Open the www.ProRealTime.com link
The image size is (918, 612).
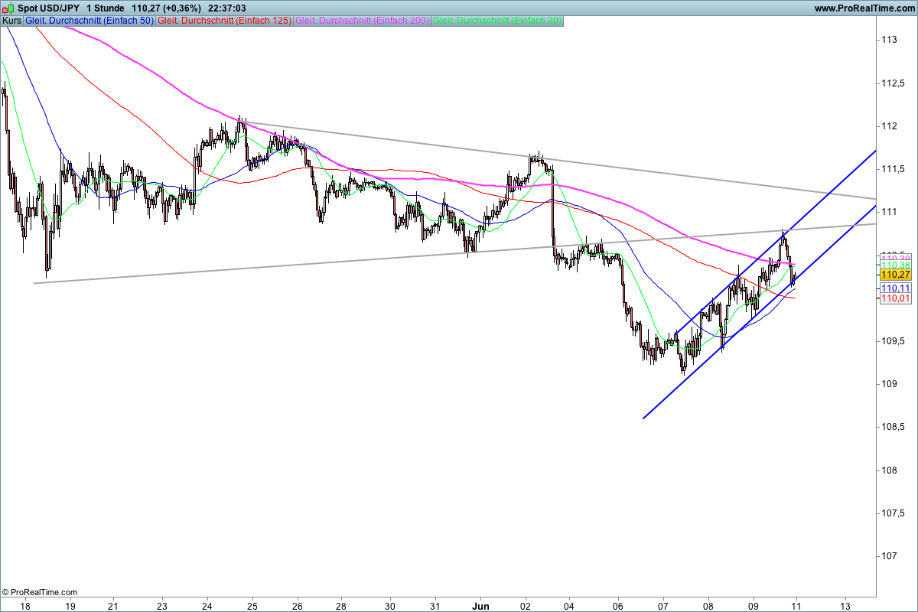coord(864,8)
